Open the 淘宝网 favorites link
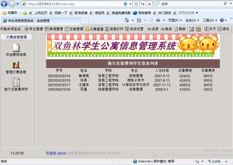The height and width of the screenshot is (165, 233). coord(97,13)
